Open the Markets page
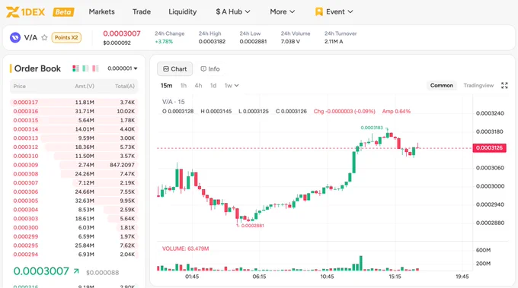 (x=102, y=12)
